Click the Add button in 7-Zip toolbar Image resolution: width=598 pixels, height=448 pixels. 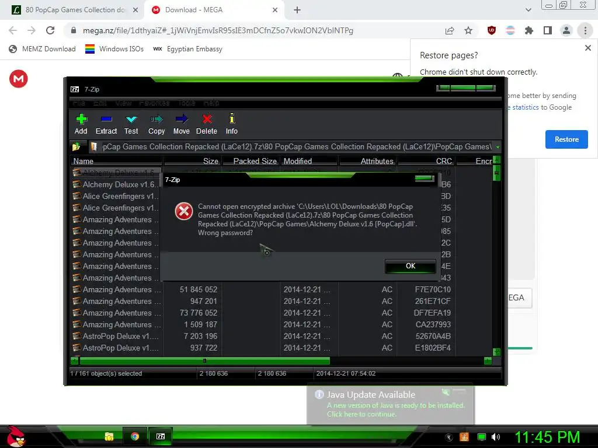click(81, 124)
